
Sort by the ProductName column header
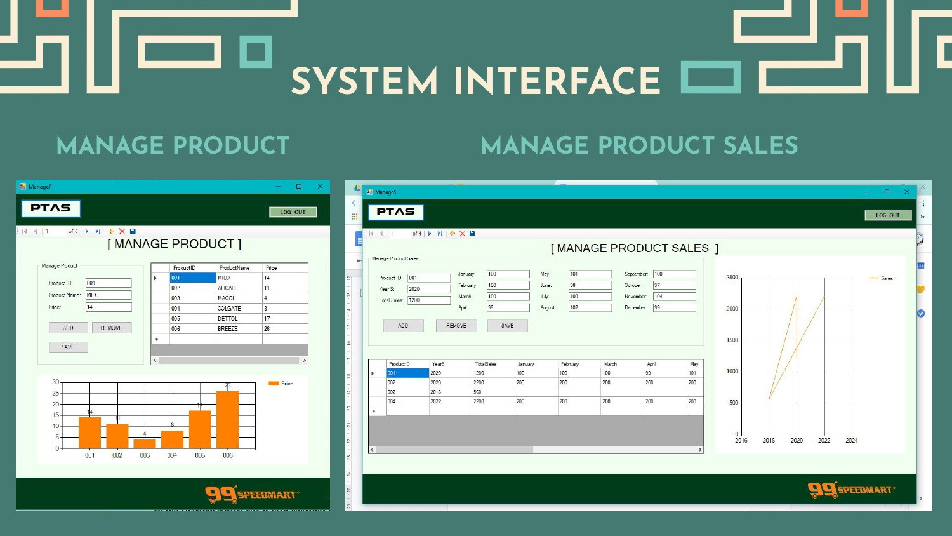(234, 268)
